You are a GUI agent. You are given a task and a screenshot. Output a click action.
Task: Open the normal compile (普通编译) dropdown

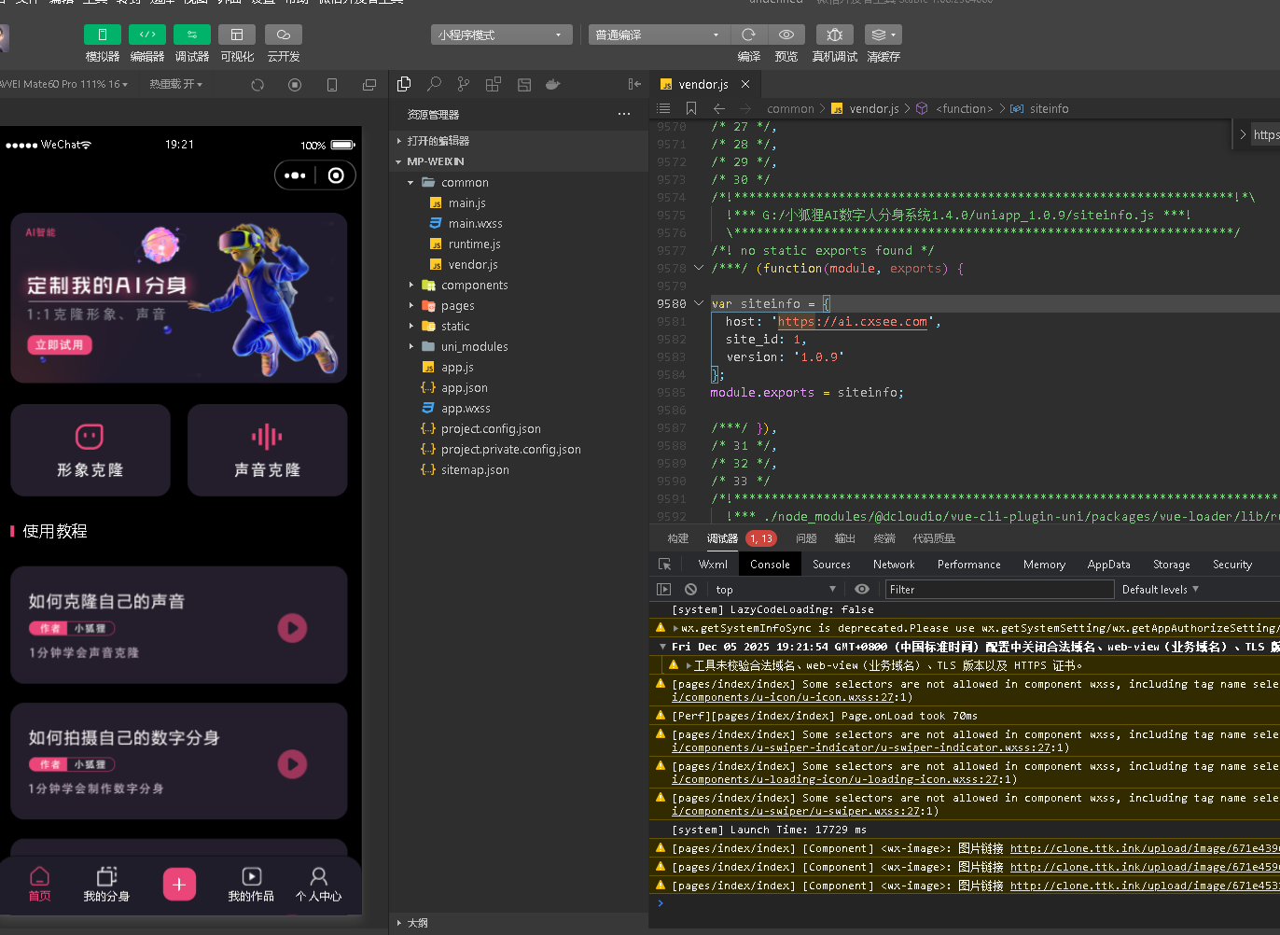click(x=659, y=35)
